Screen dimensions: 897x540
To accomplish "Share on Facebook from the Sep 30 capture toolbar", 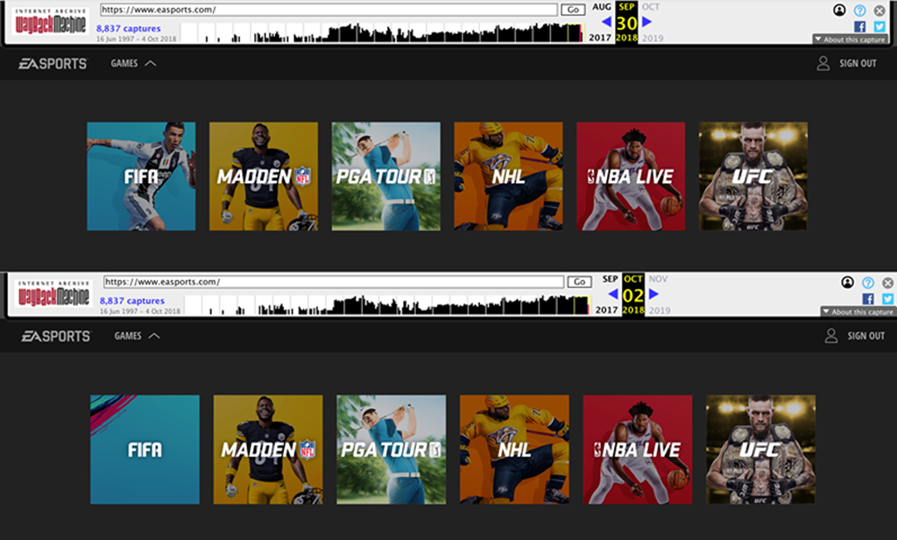I will (x=858, y=27).
